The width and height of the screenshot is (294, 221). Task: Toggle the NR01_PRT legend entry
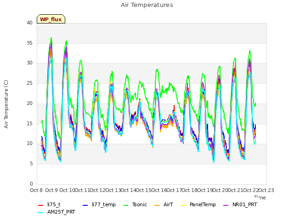pyautogui.click(x=240, y=204)
